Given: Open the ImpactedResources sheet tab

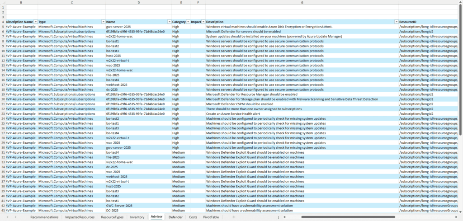Looking at the screenshot, I should (80, 217).
